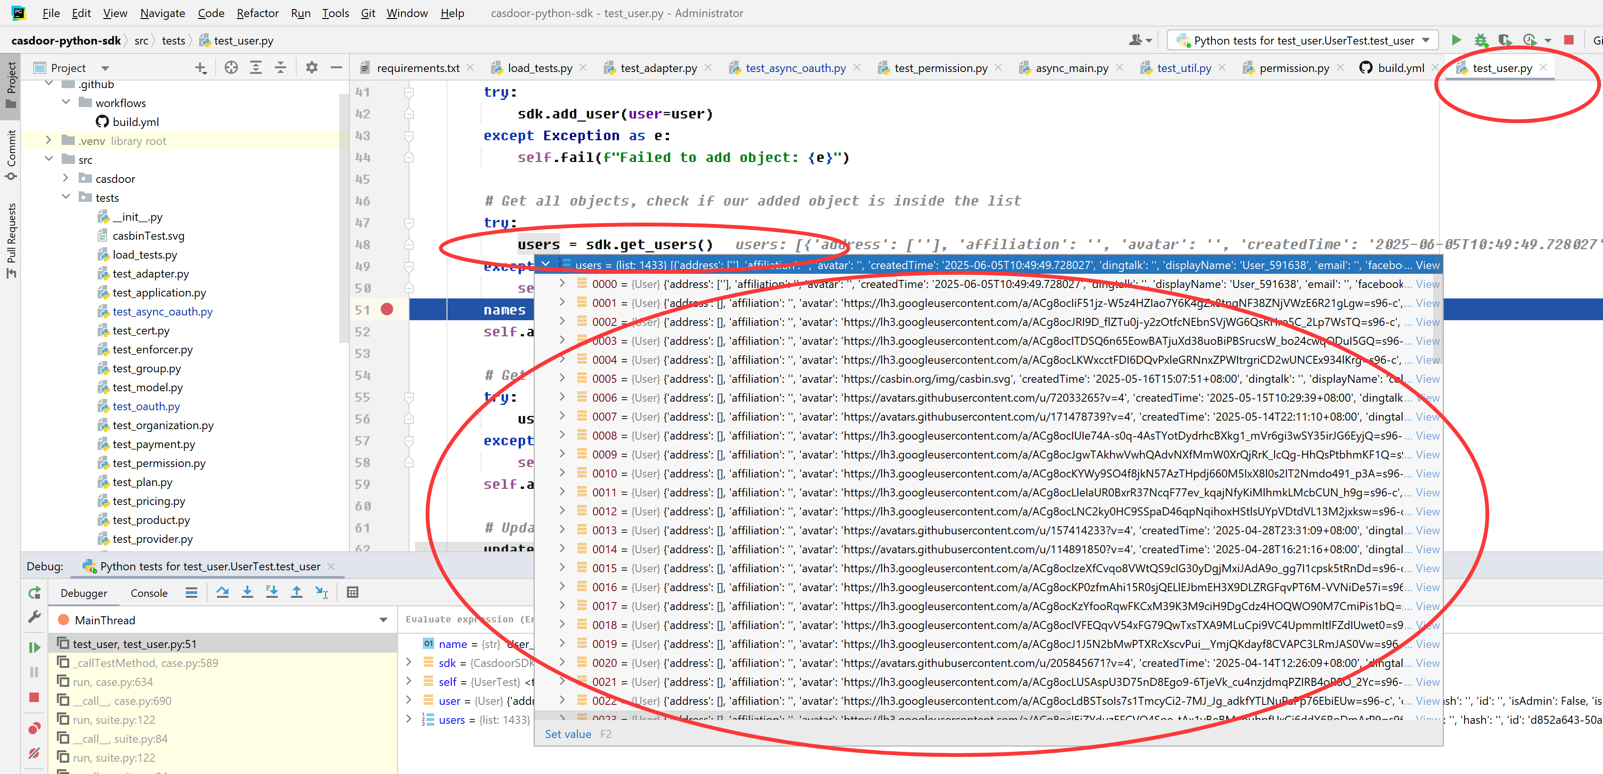
Task: Open run configuration dropdown for test_user
Action: click(x=1303, y=40)
